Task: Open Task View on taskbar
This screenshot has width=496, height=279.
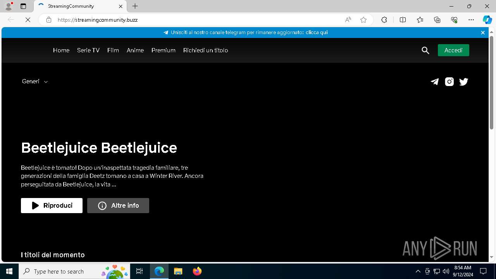Action: point(139,271)
